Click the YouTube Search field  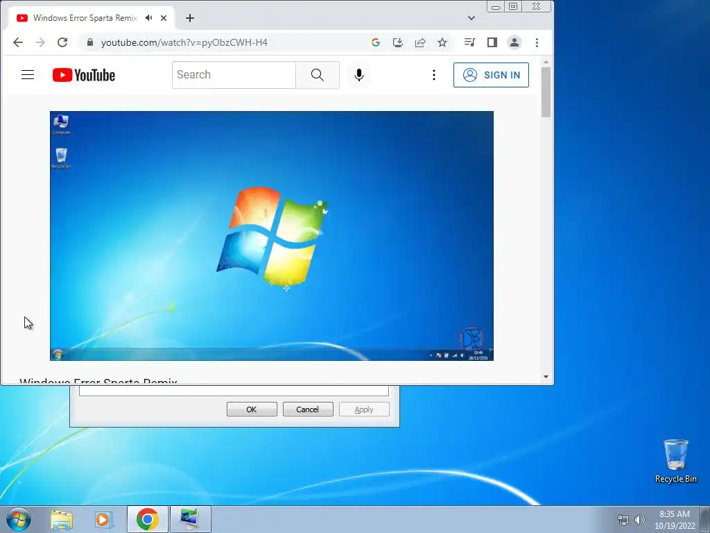[234, 75]
